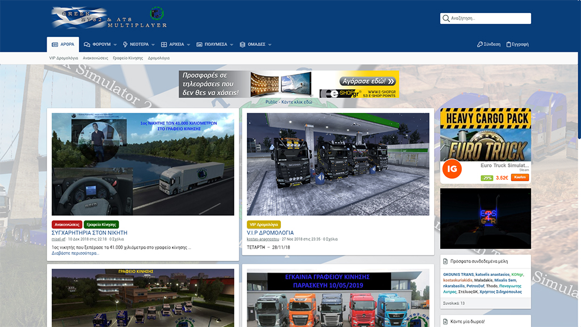Screen dimensions: 581x327
Task: Click the magnifier icon in search box
Action: 445,19
